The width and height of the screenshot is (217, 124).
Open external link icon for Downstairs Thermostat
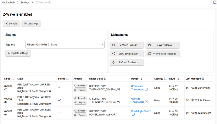(146, 89)
